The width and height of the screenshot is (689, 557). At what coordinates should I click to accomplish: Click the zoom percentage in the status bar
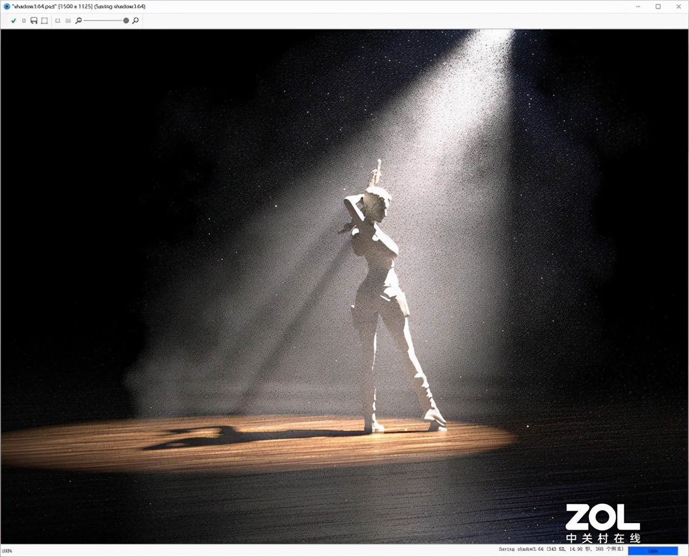7,551
